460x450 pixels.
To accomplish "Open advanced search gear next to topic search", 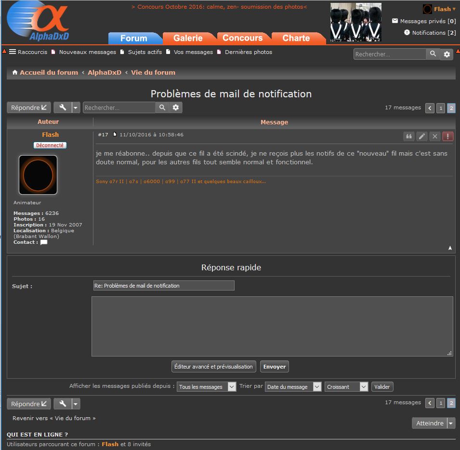I will pos(176,107).
